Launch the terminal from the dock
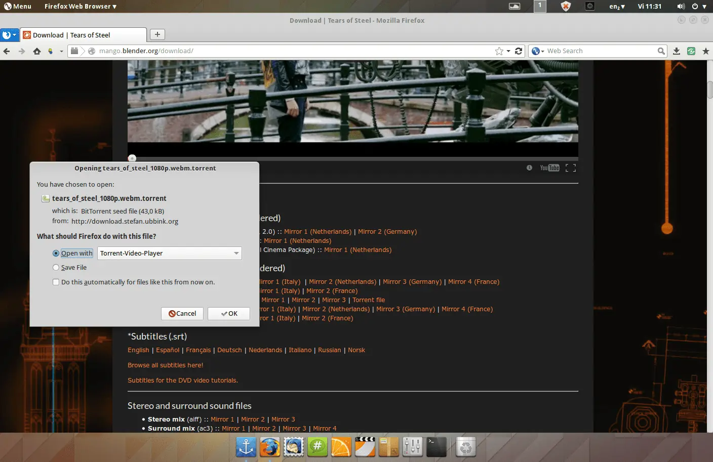 pyautogui.click(x=437, y=447)
